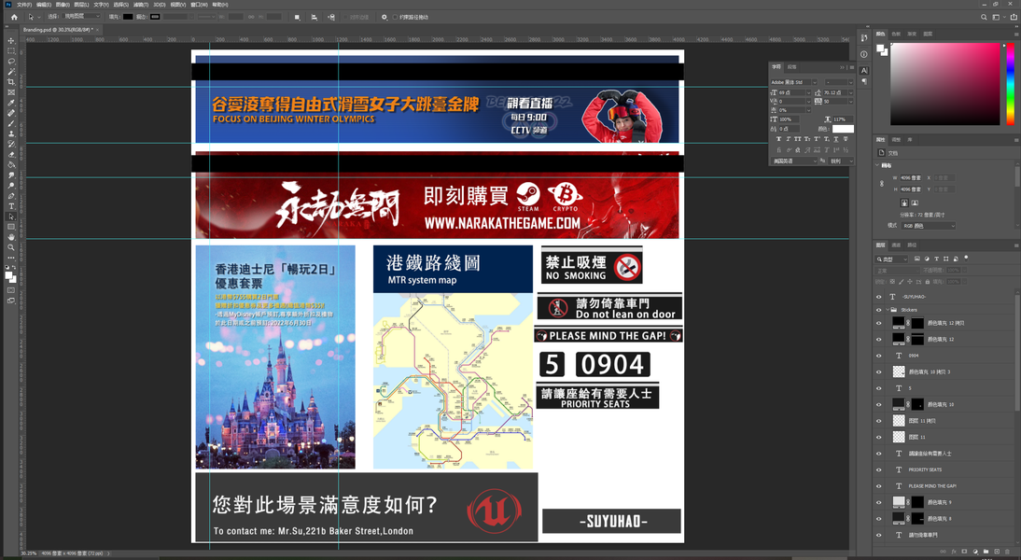Click the Faux Bold icon in the Character panel
The width and height of the screenshot is (1021, 560).
click(x=778, y=139)
